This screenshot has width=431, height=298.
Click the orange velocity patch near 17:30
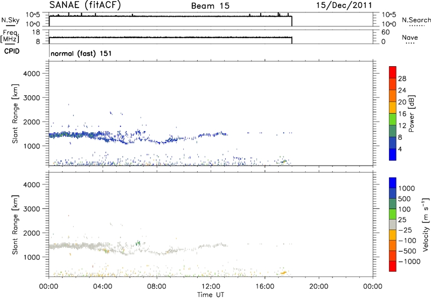click(283, 273)
